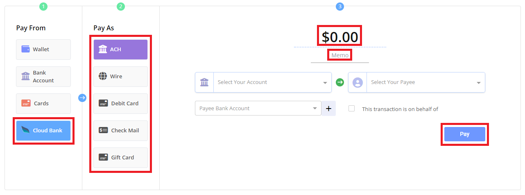This screenshot has height=195, width=525.
Task: Select Debit Card pay-as option
Action: (x=120, y=104)
